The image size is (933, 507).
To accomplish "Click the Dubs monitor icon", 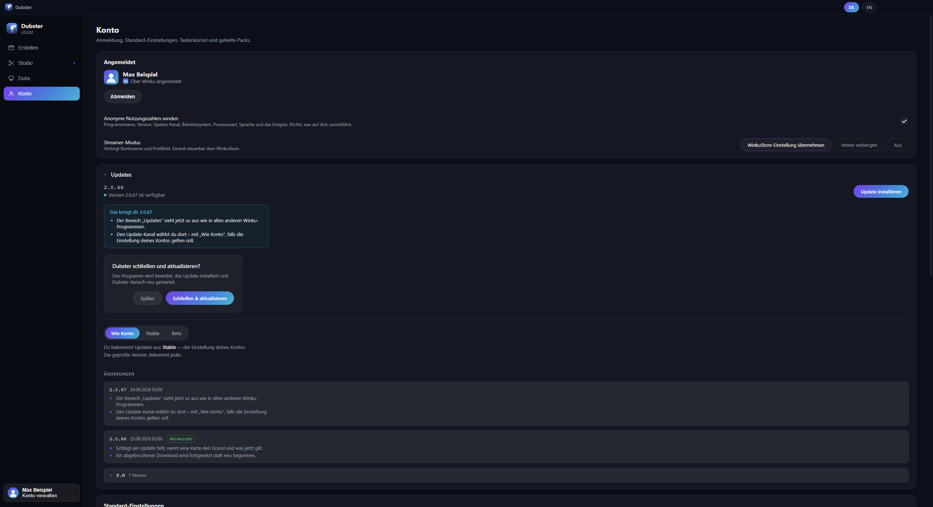I will (x=11, y=78).
